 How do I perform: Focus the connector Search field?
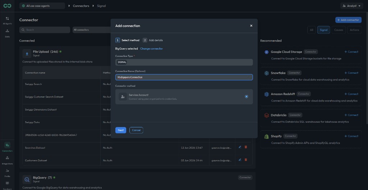point(45,30)
